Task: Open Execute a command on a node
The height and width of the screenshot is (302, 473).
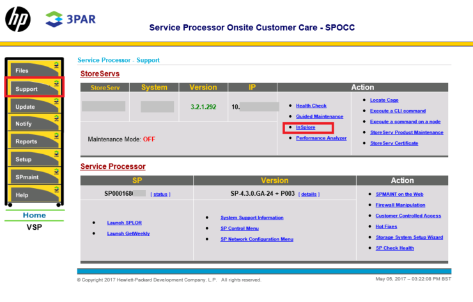Action: [x=405, y=122]
